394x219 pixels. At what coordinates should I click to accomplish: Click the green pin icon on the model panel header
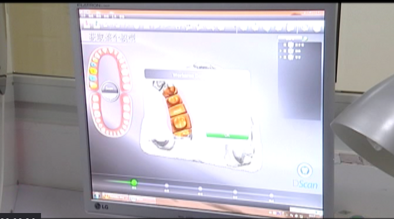tap(304, 38)
